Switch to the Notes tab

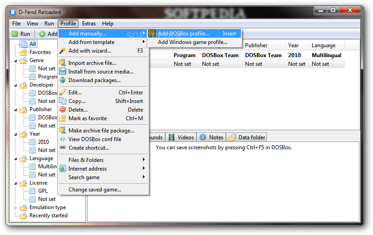[x=212, y=137]
